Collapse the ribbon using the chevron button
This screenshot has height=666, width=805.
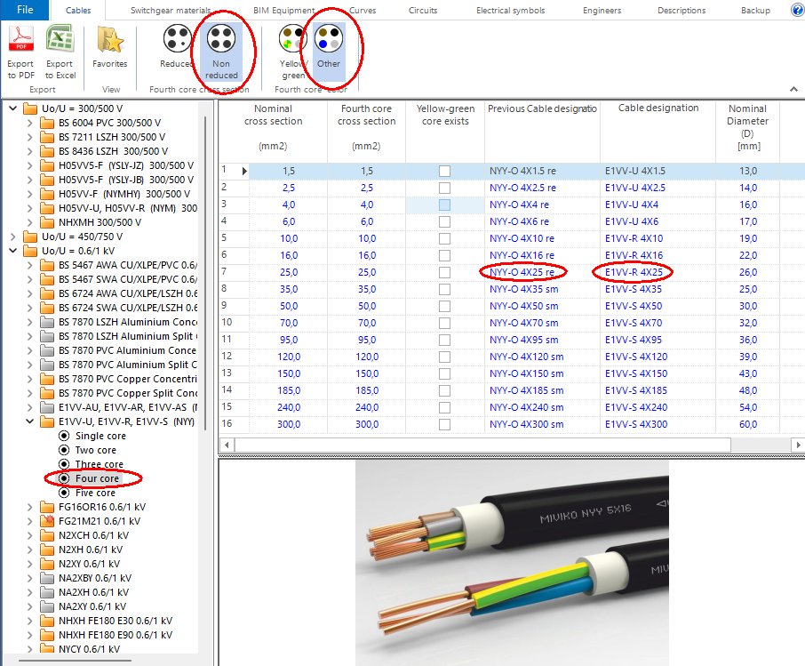(793, 88)
